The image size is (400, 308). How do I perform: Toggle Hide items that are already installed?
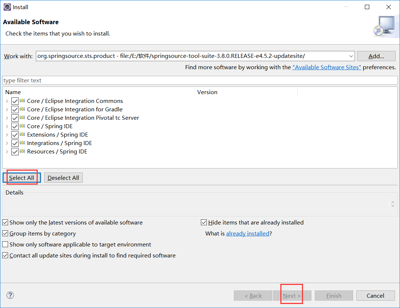(204, 222)
